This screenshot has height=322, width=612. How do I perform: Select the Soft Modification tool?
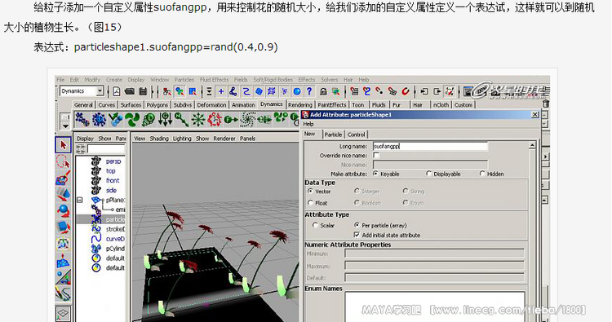pyautogui.click(x=63, y=261)
